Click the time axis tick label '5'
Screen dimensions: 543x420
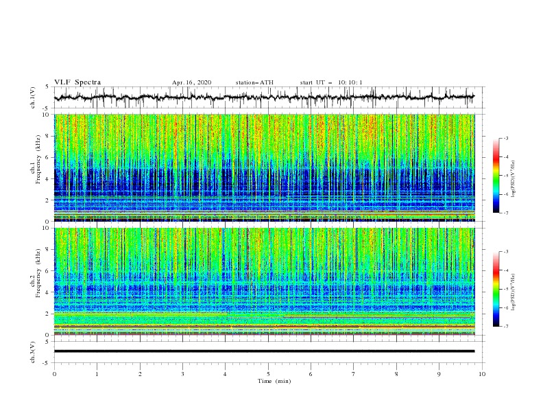(268, 374)
